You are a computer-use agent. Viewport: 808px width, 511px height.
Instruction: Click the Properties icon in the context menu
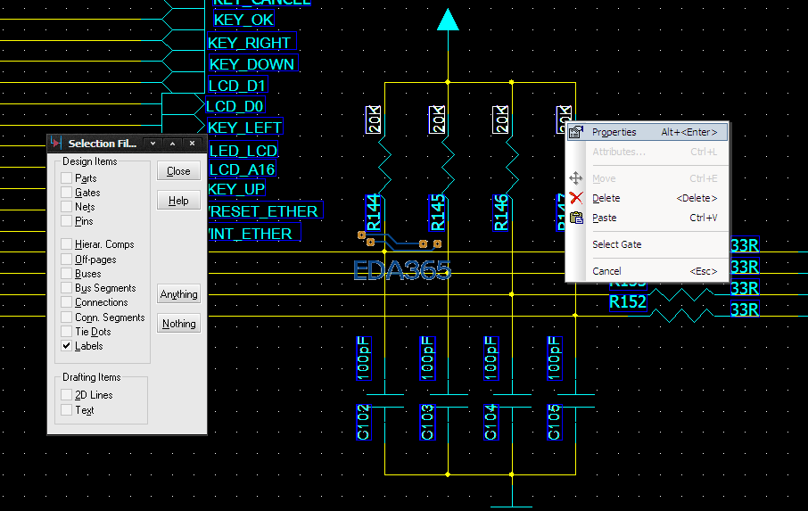point(575,132)
